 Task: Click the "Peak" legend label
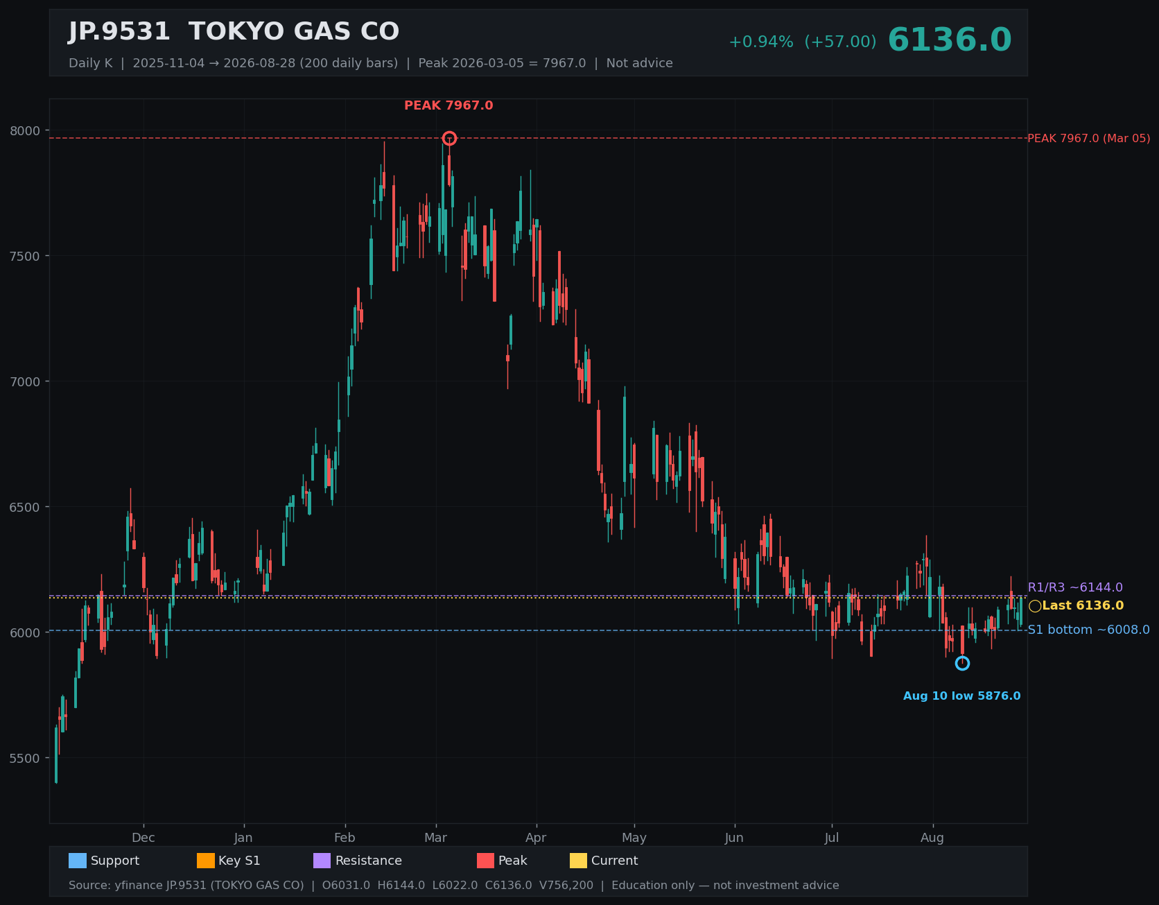coord(513,861)
